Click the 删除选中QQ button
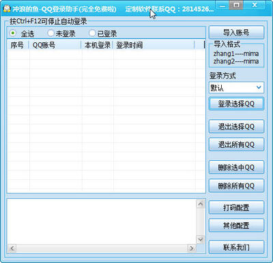Image resolution: width=273 pixels, height=263 pixels. 236,168
